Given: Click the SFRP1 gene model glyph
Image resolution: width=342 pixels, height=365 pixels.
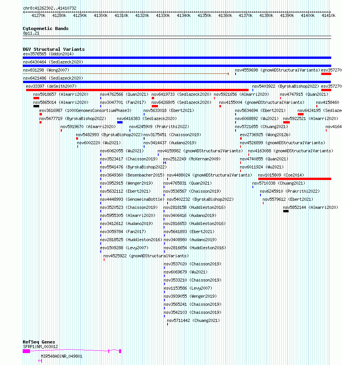Looking at the screenshot, I should (x=72, y=351).
